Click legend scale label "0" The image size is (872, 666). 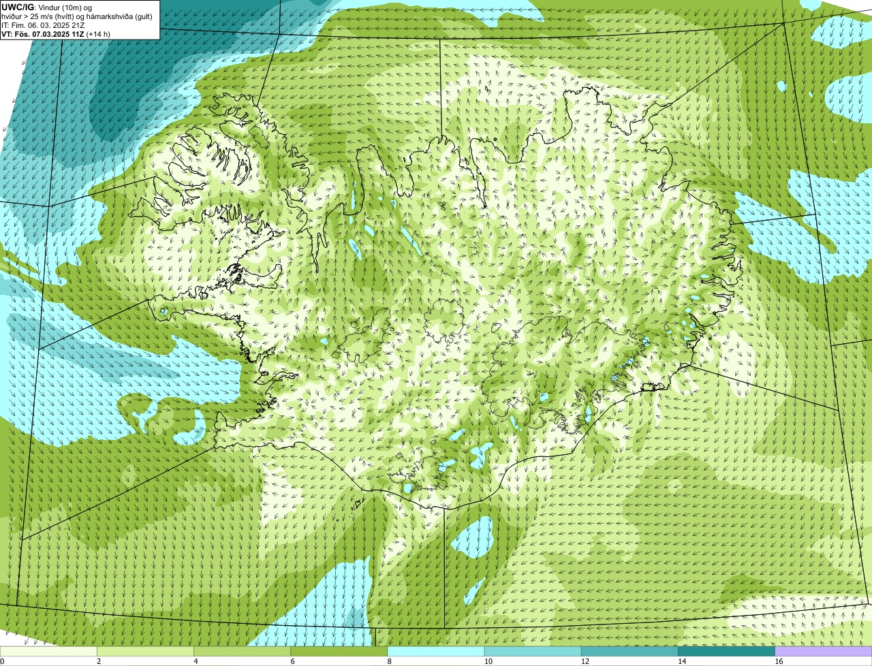point(2,661)
